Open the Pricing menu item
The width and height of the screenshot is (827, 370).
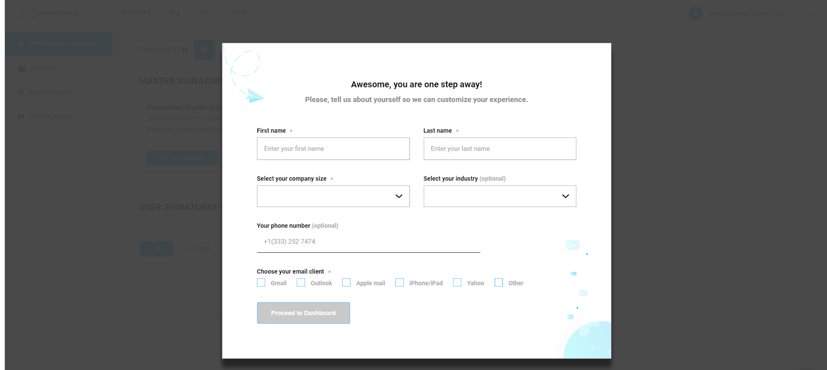pyautogui.click(x=237, y=12)
